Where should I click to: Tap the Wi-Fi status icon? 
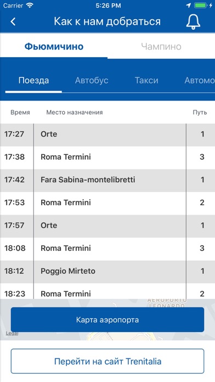tap(30, 5)
